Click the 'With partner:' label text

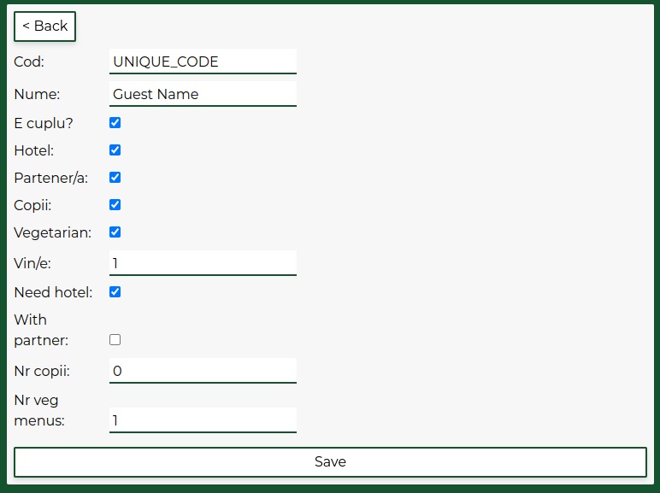coord(41,330)
